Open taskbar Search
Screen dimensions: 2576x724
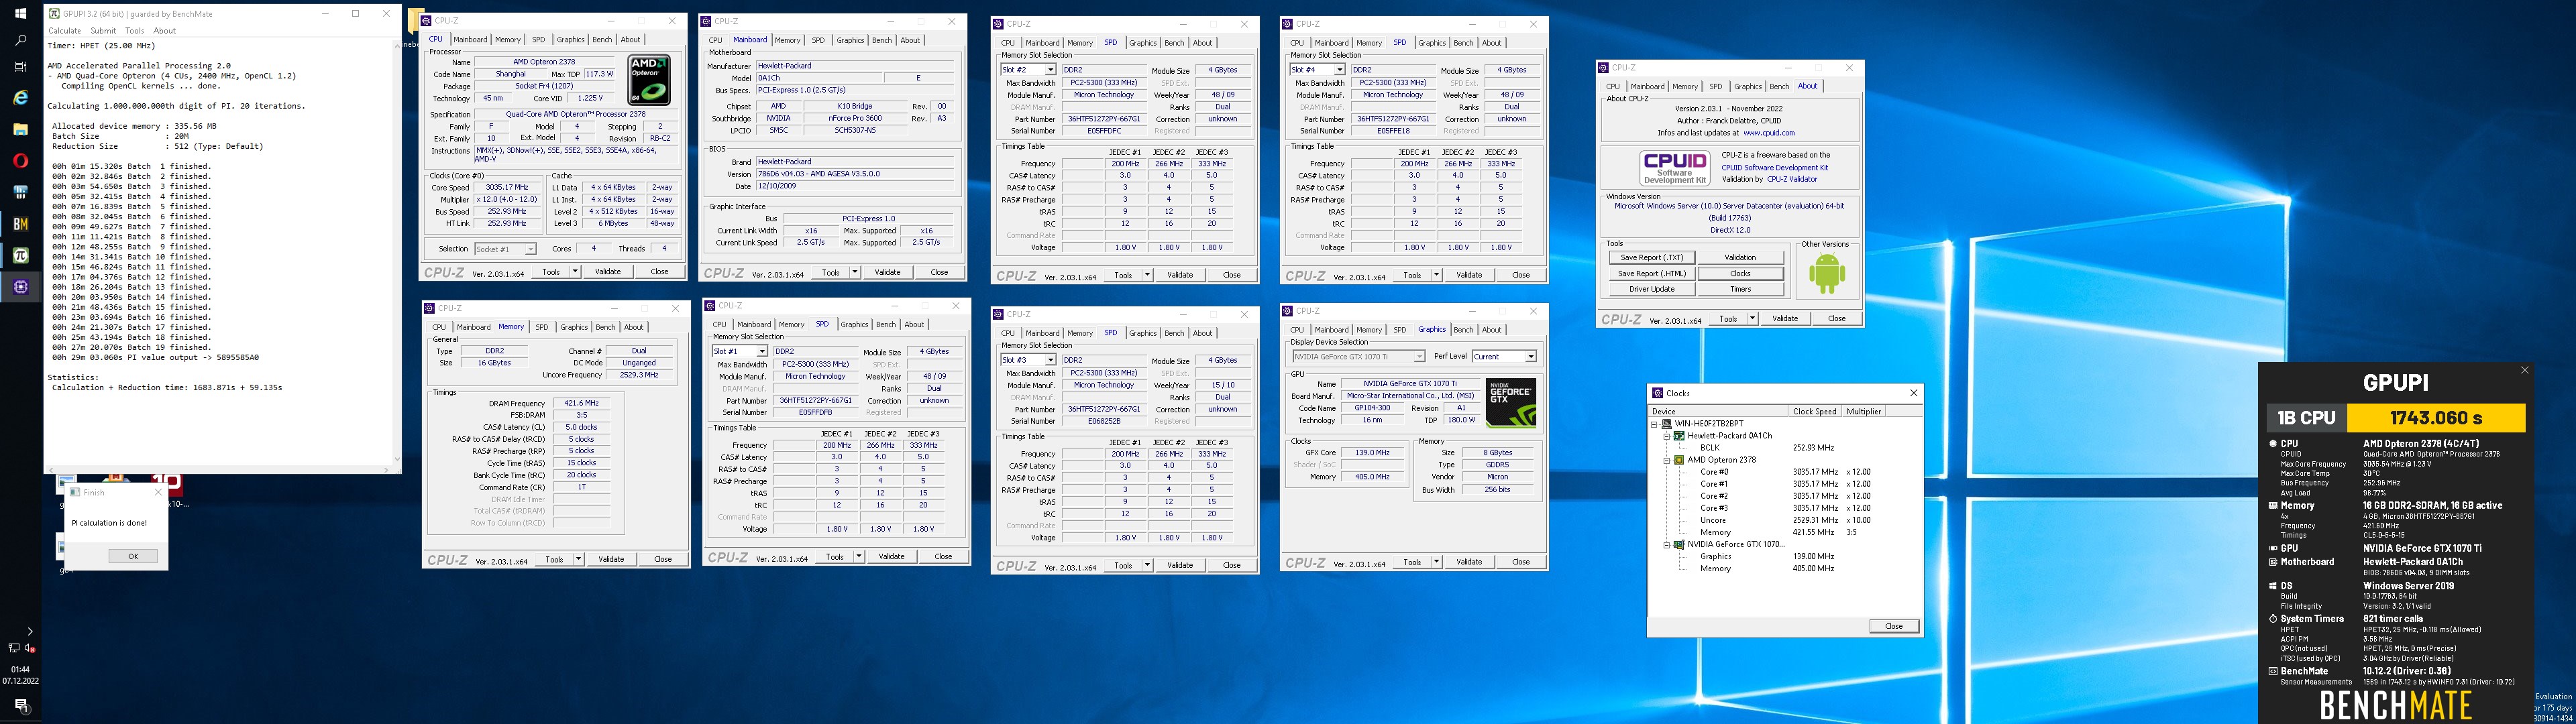tap(20, 41)
